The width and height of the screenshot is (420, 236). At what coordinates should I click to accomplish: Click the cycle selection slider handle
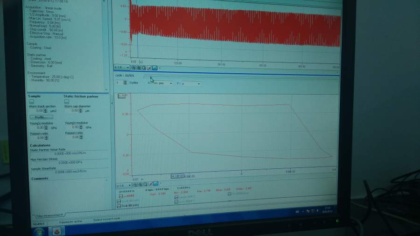click(151, 77)
